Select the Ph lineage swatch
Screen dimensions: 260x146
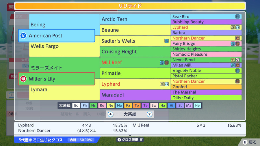click(85, 105)
